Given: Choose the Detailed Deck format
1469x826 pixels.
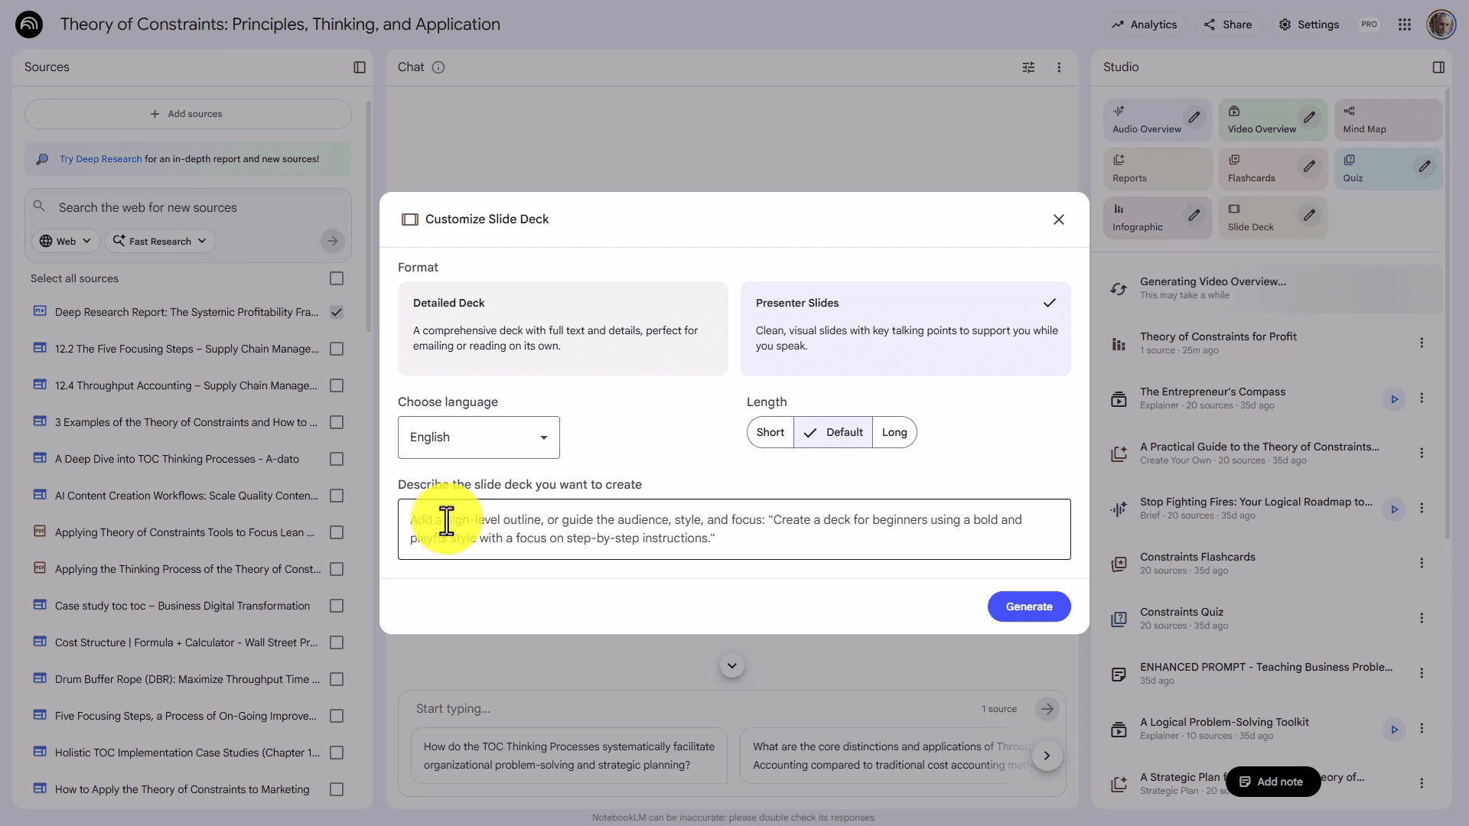Looking at the screenshot, I should [x=562, y=328].
